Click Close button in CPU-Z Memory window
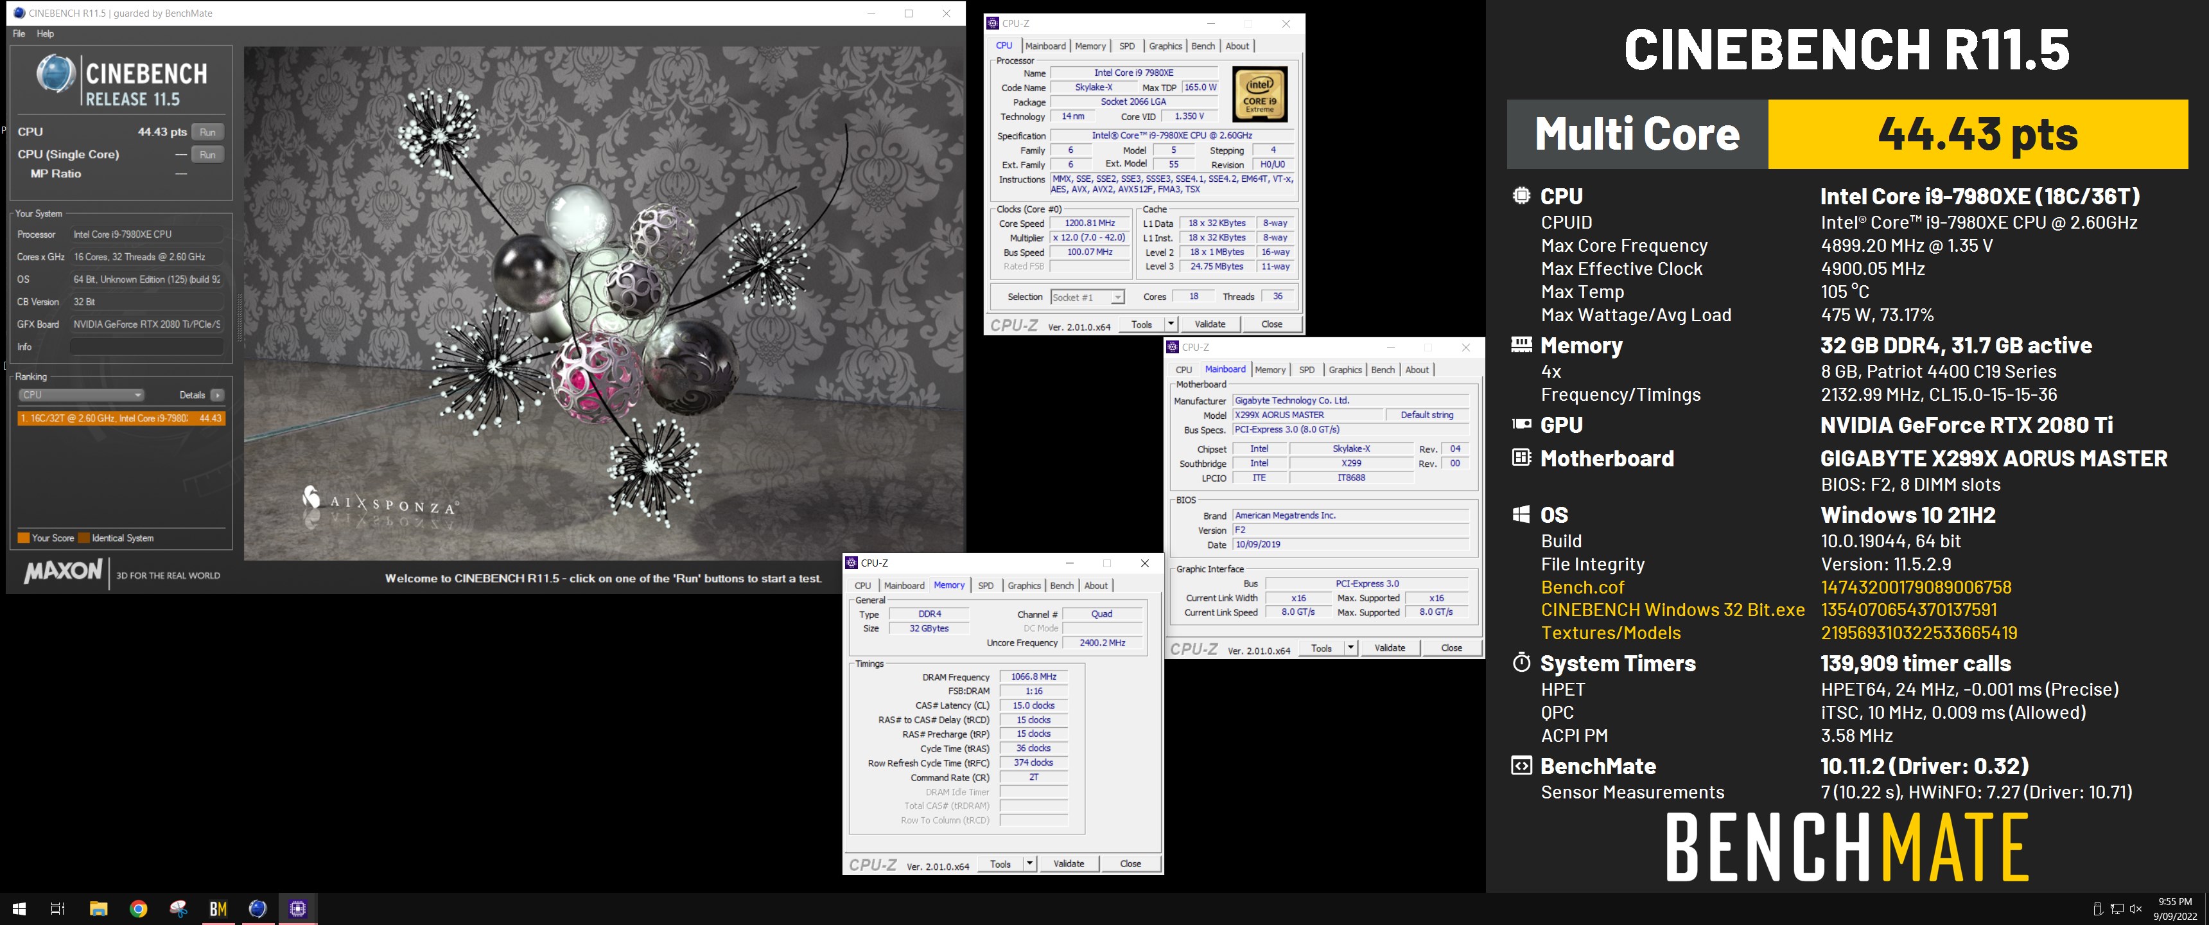This screenshot has height=925, width=2209. [1130, 864]
